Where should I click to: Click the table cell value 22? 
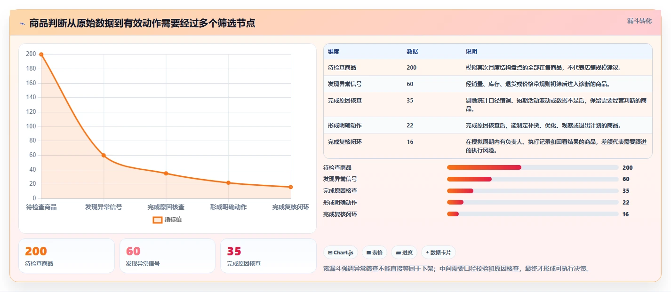(x=410, y=126)
